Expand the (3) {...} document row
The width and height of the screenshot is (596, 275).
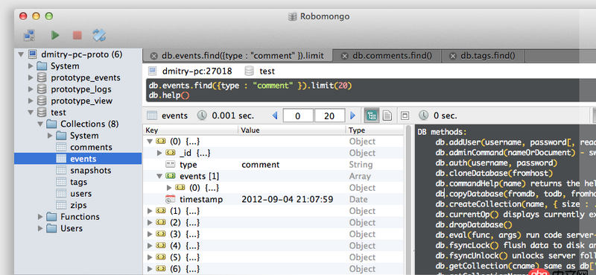[150, 234]
